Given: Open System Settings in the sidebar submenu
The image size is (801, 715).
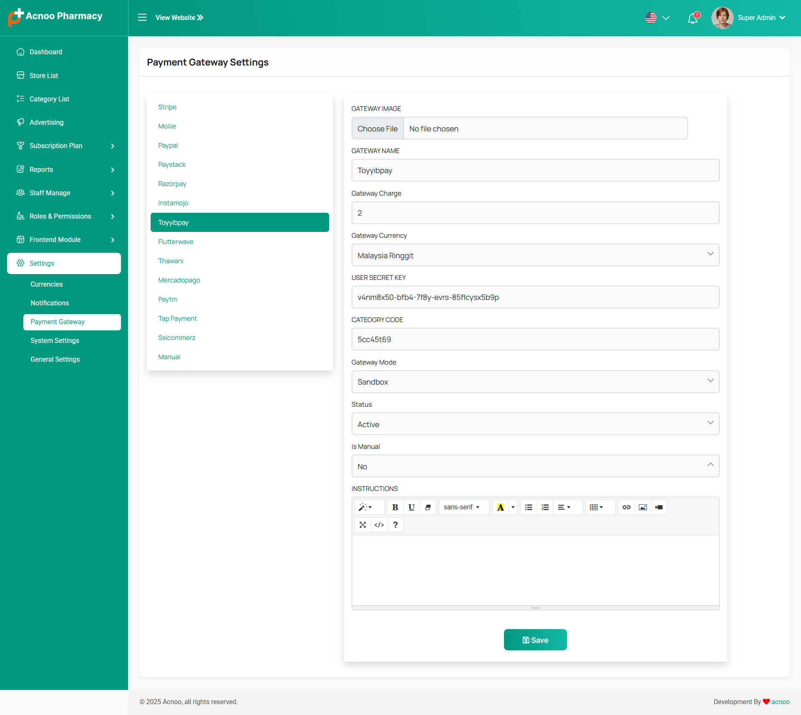Looking at the screenshot, I should pos(55,340).
